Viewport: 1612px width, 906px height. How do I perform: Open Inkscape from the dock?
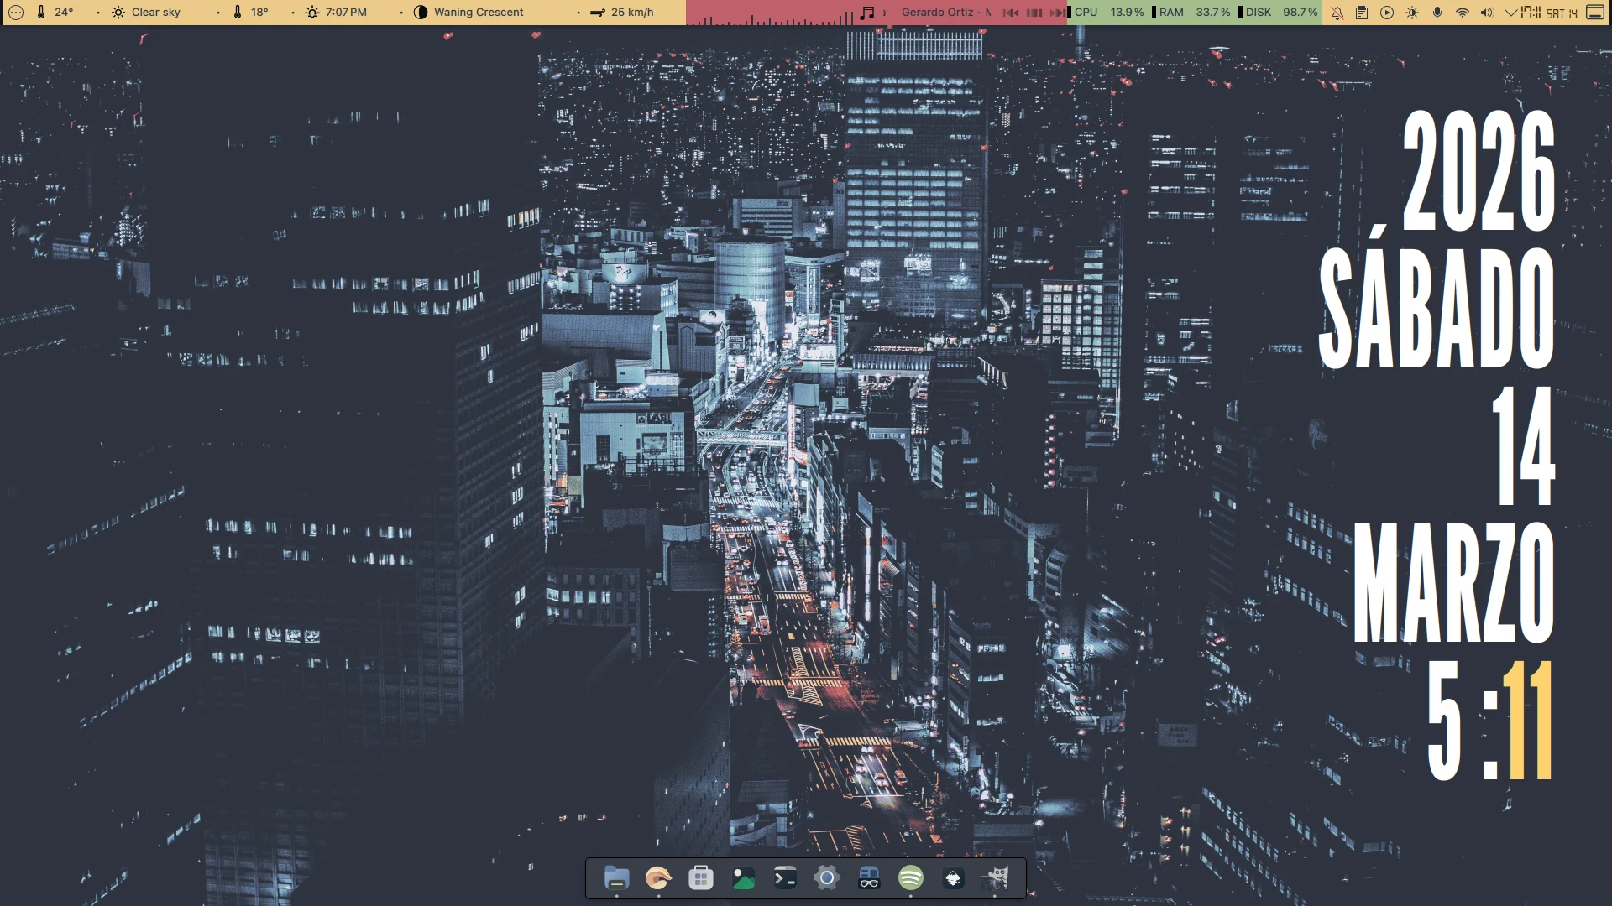click(x=953, y=878)
